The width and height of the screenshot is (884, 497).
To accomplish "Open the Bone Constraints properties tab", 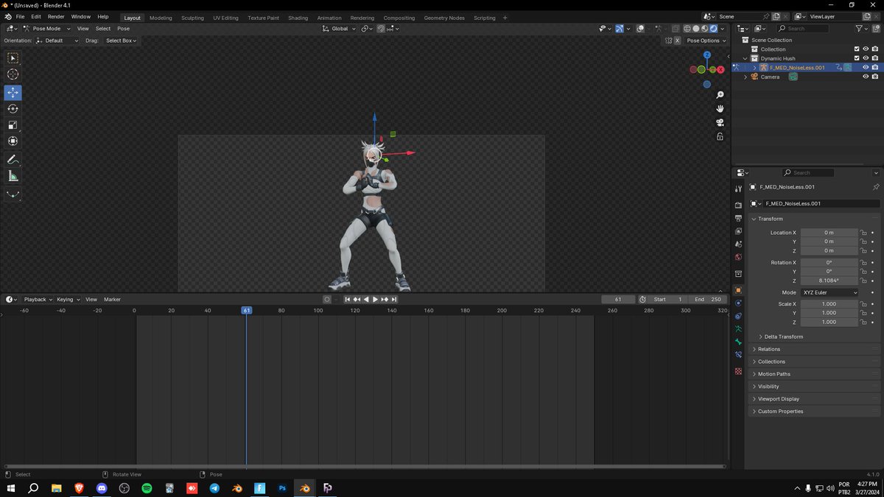I will (x=738, y=355).
